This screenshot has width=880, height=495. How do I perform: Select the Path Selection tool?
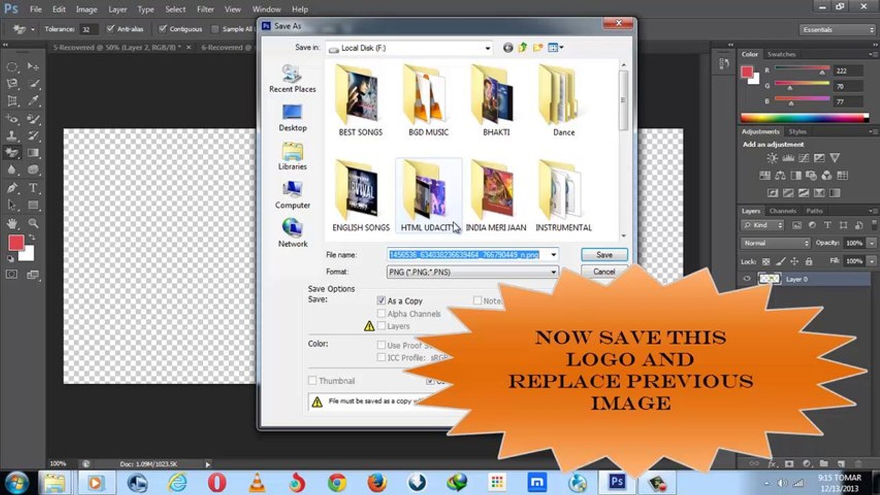pyautogui.click(x=12, y=205)
